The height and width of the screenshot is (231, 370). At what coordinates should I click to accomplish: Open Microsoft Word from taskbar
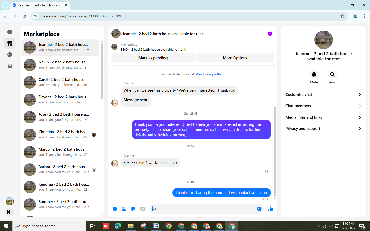tap(156, 226)
